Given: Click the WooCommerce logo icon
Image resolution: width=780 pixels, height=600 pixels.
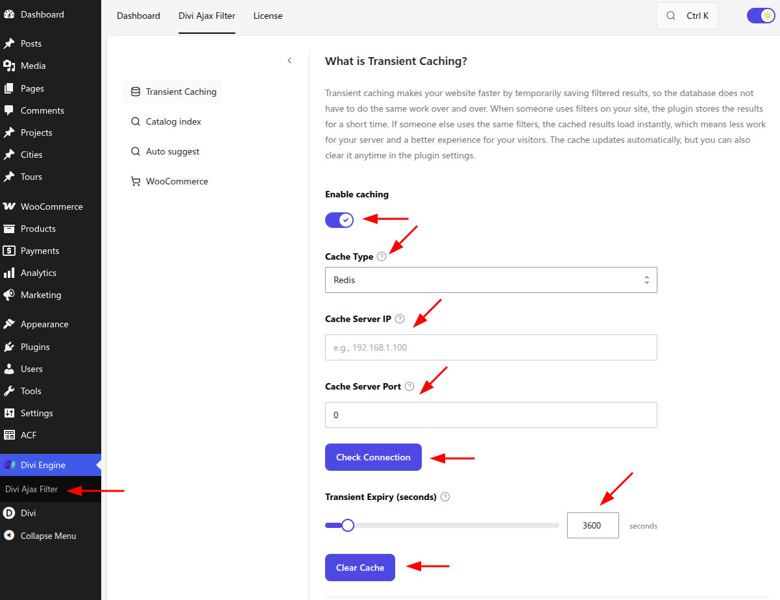Looking at the screenshot, I should (9, 206).
